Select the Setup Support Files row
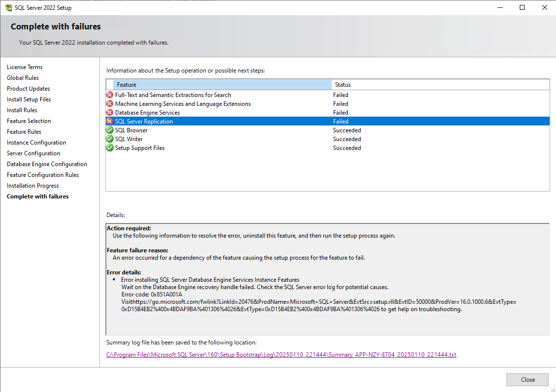The image size is (556, 392). click(328, 148)
